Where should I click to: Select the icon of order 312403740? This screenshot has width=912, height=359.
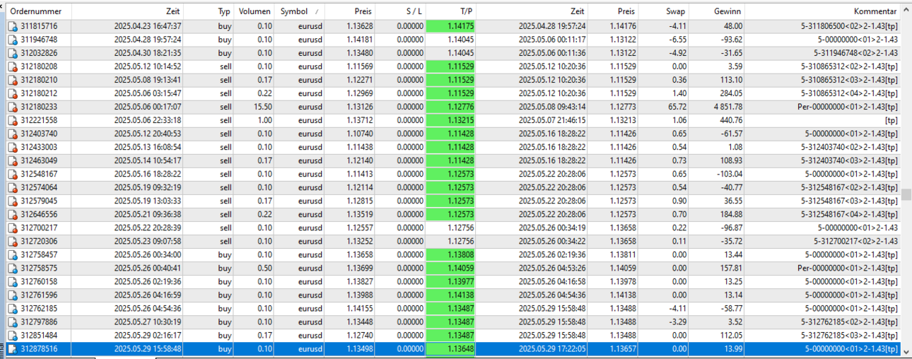[x=13, y=134]
